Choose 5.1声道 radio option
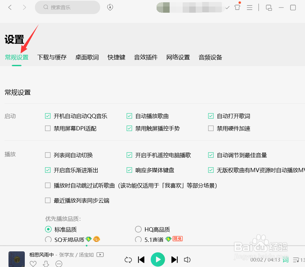The image size is (305, 267). pos(138,239)
